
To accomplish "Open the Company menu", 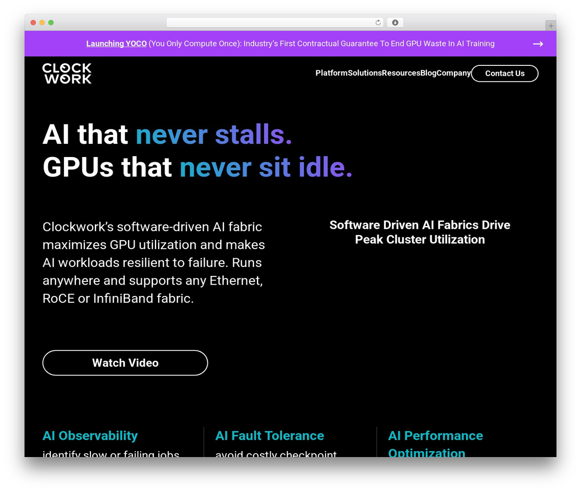I will coord(454,73).
